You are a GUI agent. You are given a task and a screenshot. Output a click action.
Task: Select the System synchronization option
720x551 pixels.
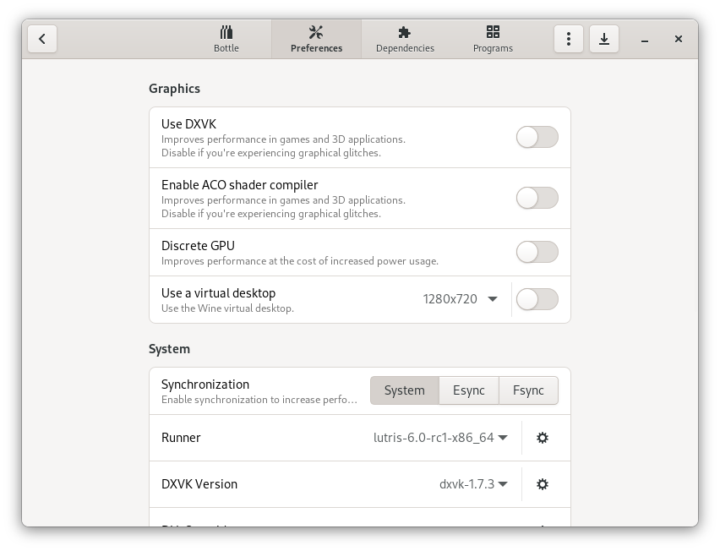404,390
